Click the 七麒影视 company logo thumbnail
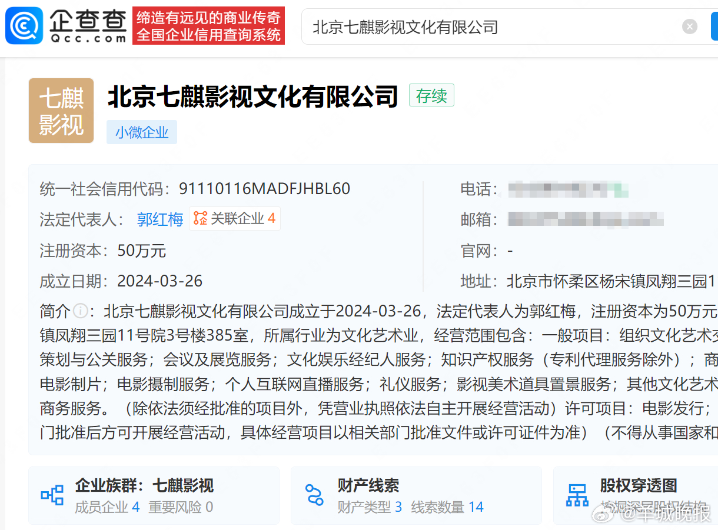 tap(61, 111)
